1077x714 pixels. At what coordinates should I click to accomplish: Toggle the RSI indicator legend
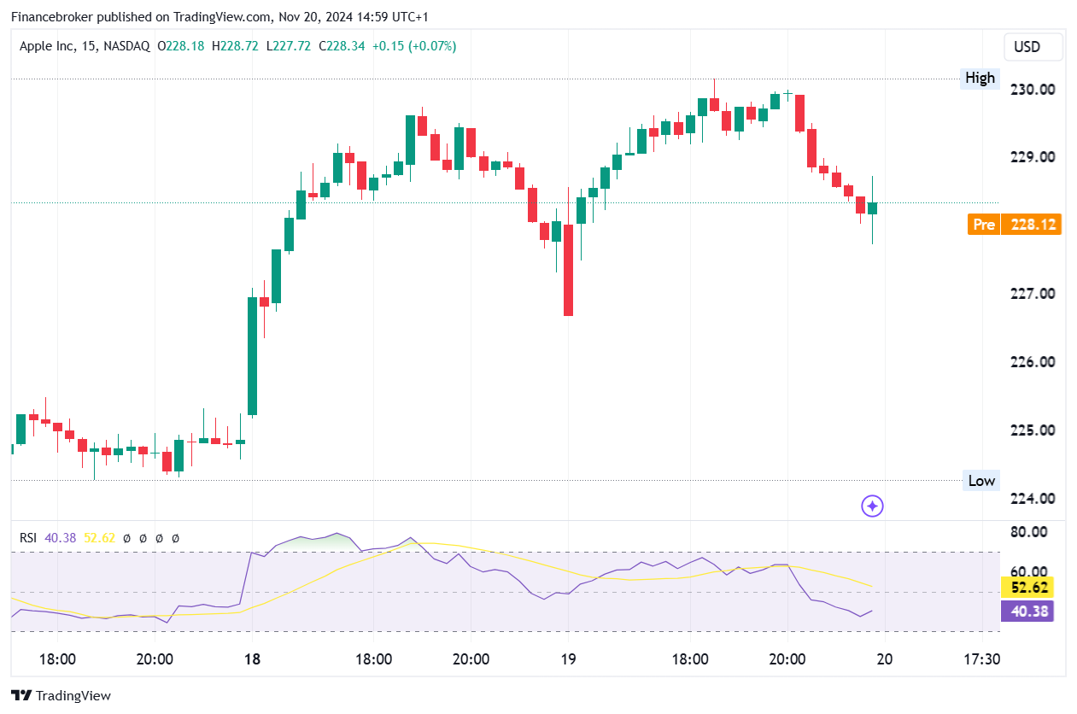(29, 538)
